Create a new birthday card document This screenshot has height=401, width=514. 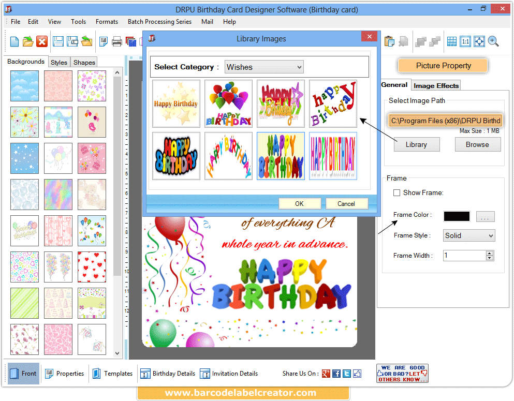[x=14, y=41]
